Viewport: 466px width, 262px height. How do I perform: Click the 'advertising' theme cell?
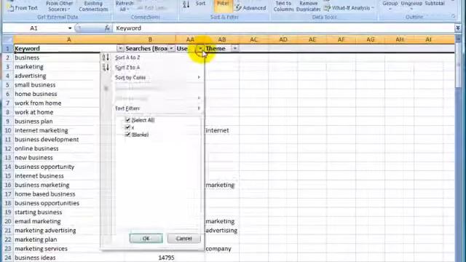(x=221, y=231)
